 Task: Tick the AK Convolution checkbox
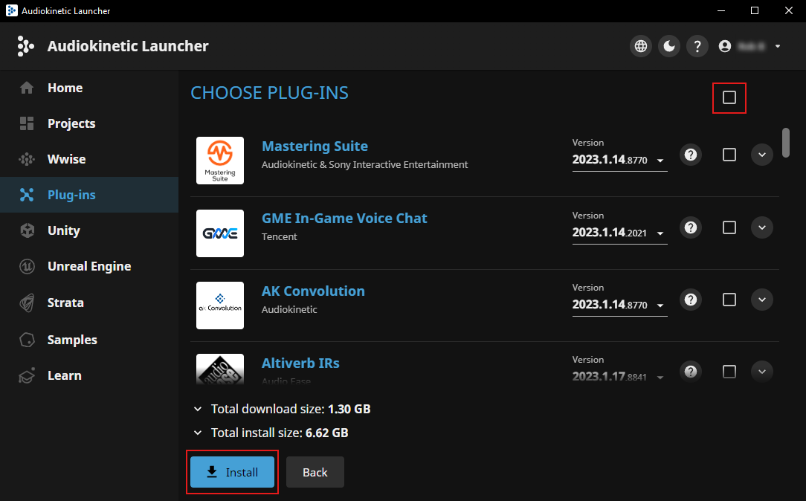click(x=729, y=300)
